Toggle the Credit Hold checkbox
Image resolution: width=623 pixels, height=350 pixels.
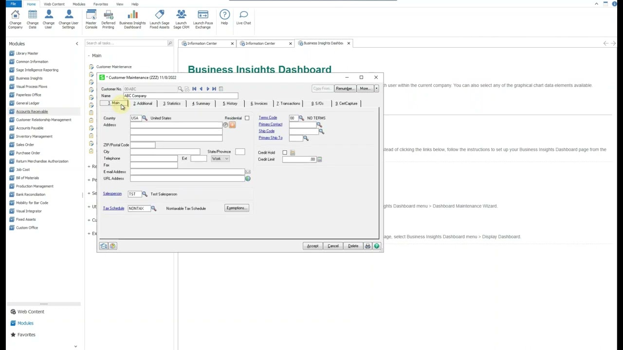tap(285, 153)
